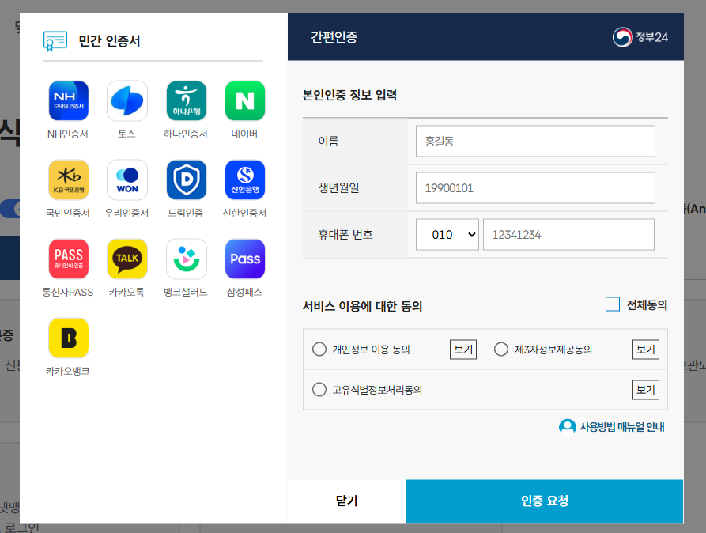Click the 본인인증 정보 입력 heading
Image resolution: width=706 pixels, height=533 pixels.
click(x=349, y=95)
